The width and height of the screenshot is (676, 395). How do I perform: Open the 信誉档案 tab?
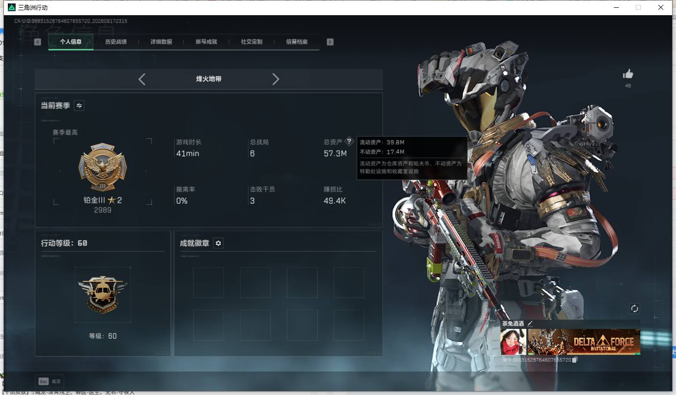(297, 42)
